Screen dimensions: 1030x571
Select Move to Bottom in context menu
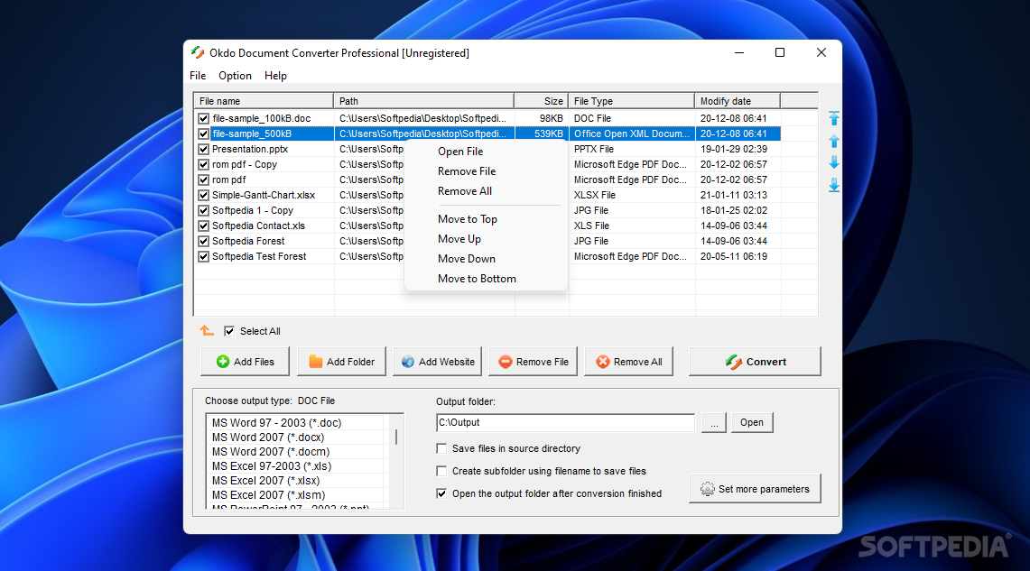click(x=486, y=278)
